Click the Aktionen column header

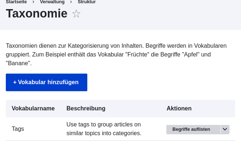(x=179, y=108)
